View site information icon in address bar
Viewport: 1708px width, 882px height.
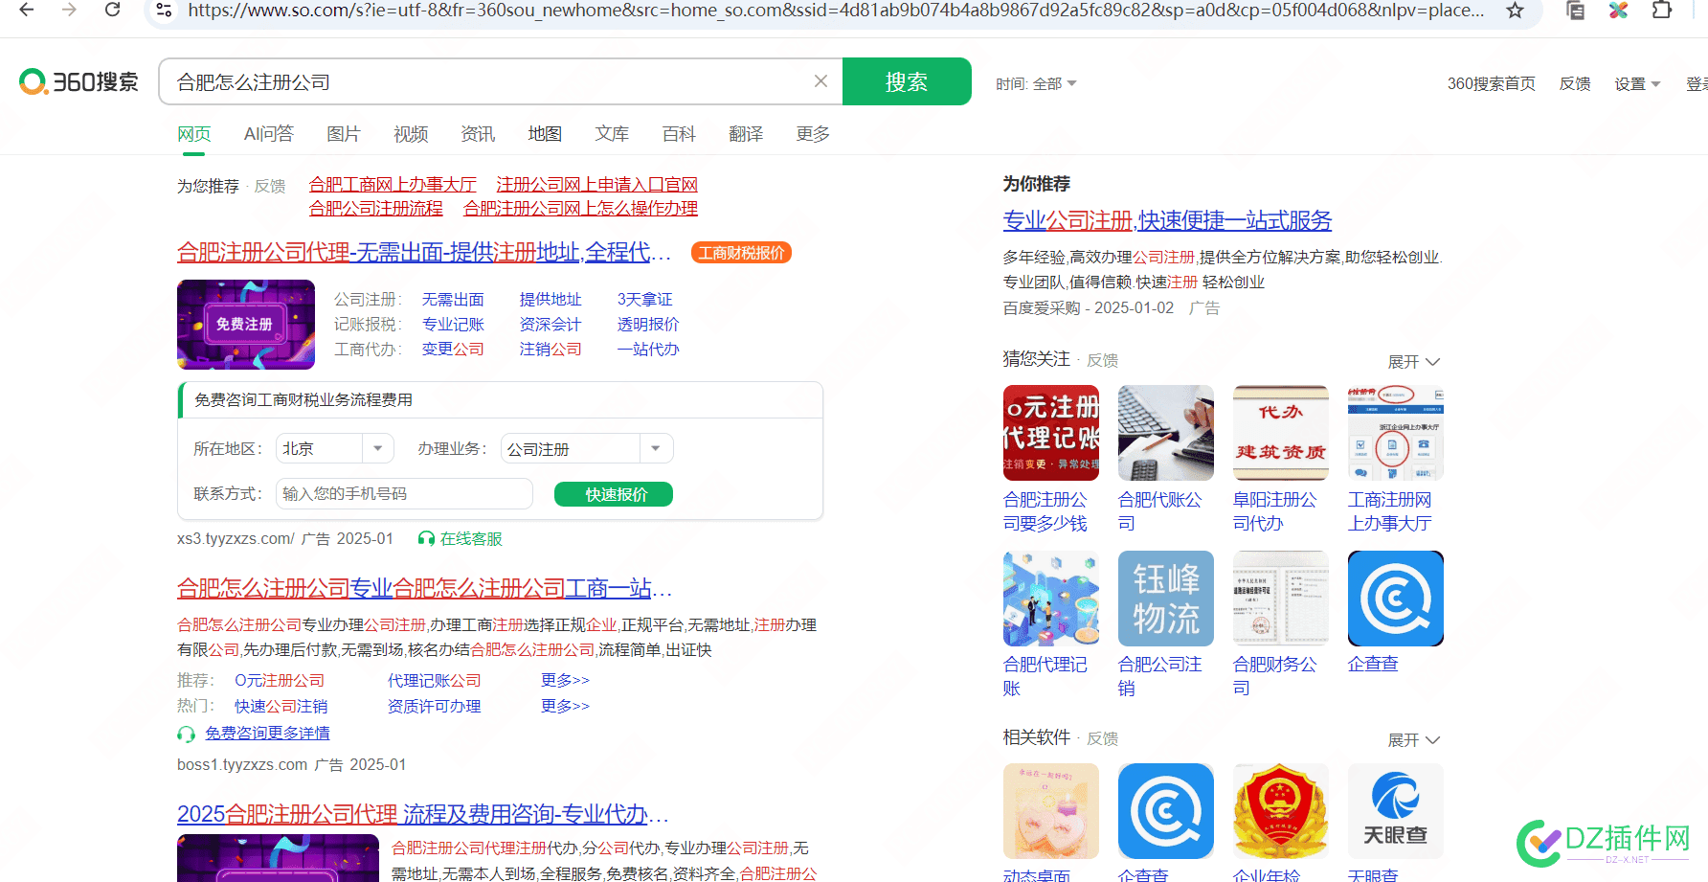click(x=164, y=11)
